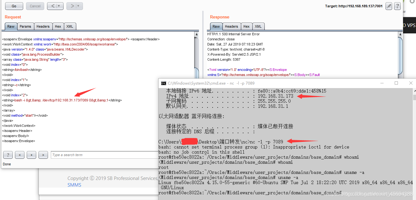Image resolution: width=416 pixels, height=200 pixels.
Task: Switch to the Request Params tab
Action: 25,26
